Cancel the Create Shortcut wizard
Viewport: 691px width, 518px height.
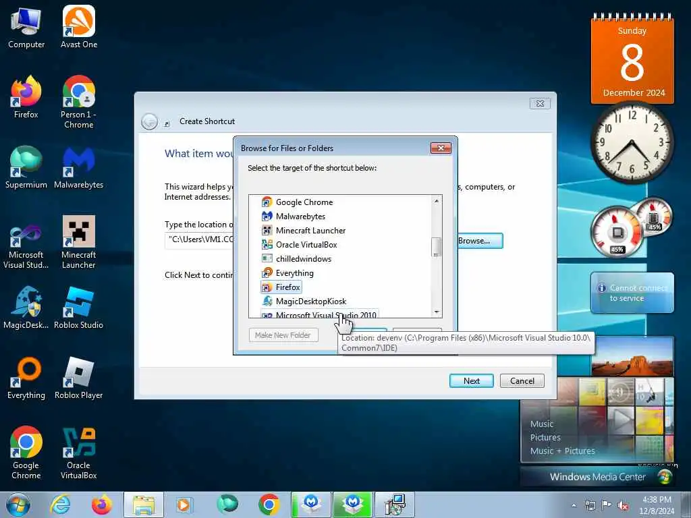522,380
